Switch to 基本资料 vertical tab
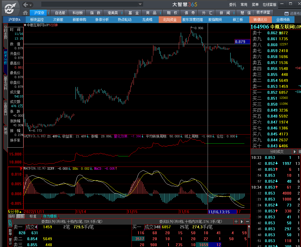This screenshot has width=301, height=247. (x=5, y=83)
